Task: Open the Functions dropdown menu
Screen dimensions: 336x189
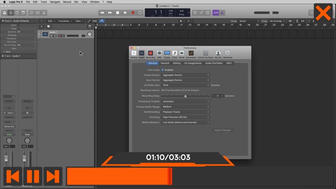Action: point(65,21)
